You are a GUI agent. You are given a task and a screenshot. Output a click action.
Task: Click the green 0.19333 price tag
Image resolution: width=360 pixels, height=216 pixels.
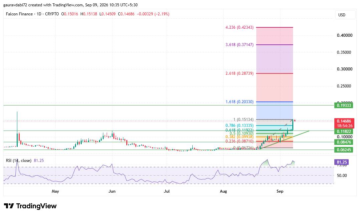tap(344, 105)
